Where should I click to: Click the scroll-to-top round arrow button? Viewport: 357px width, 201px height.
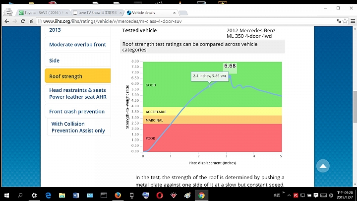click(323, 166)
